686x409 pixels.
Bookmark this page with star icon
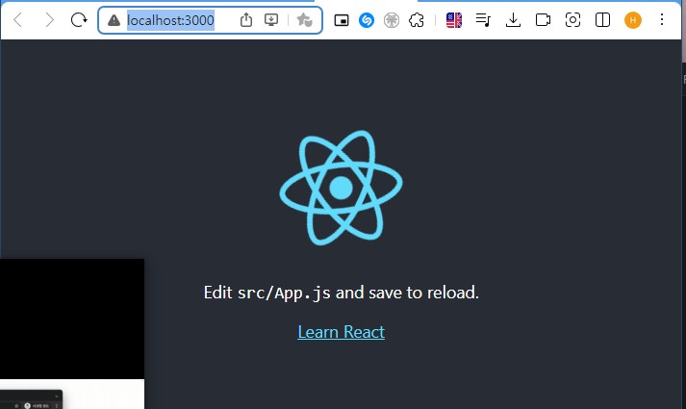tap(304, 19)
